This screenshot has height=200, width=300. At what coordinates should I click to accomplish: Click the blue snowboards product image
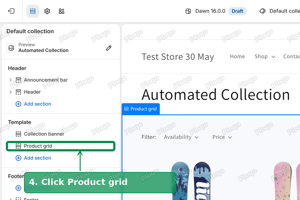(191, 181)
